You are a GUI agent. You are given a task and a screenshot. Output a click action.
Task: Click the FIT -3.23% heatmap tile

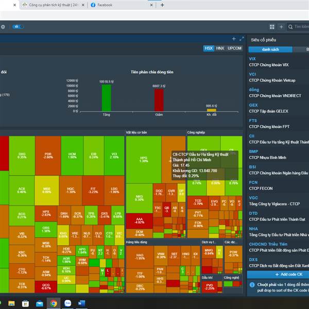tap(93, 191)
